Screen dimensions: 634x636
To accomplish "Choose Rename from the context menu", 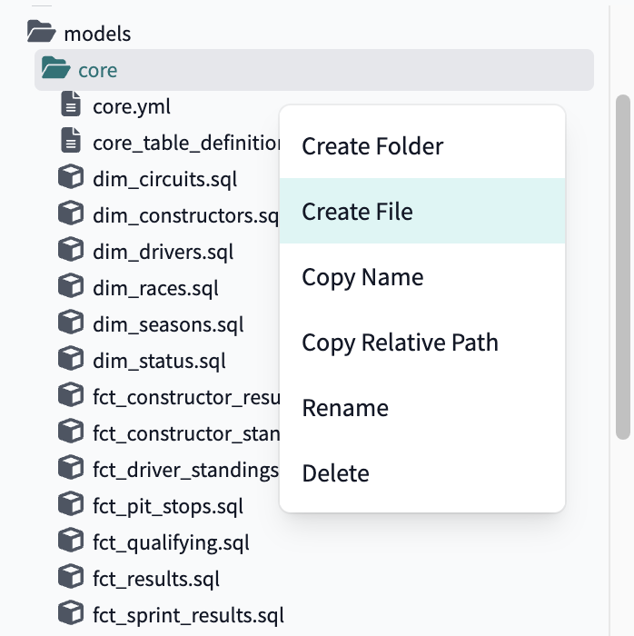I will [x=422, y=408].
